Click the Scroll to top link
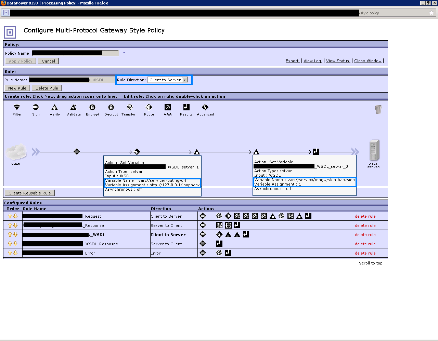This screenshot has height=341, width=438. pos(371,263)
